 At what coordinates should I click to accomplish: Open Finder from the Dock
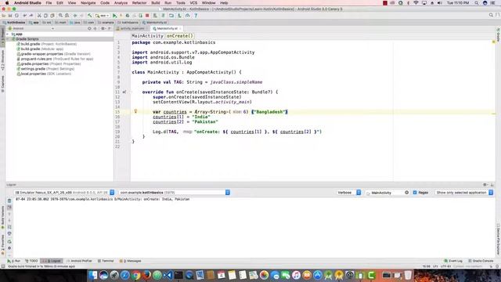coord(92,275)
